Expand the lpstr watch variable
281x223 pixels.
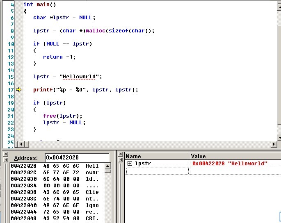(x=130, y=164)
